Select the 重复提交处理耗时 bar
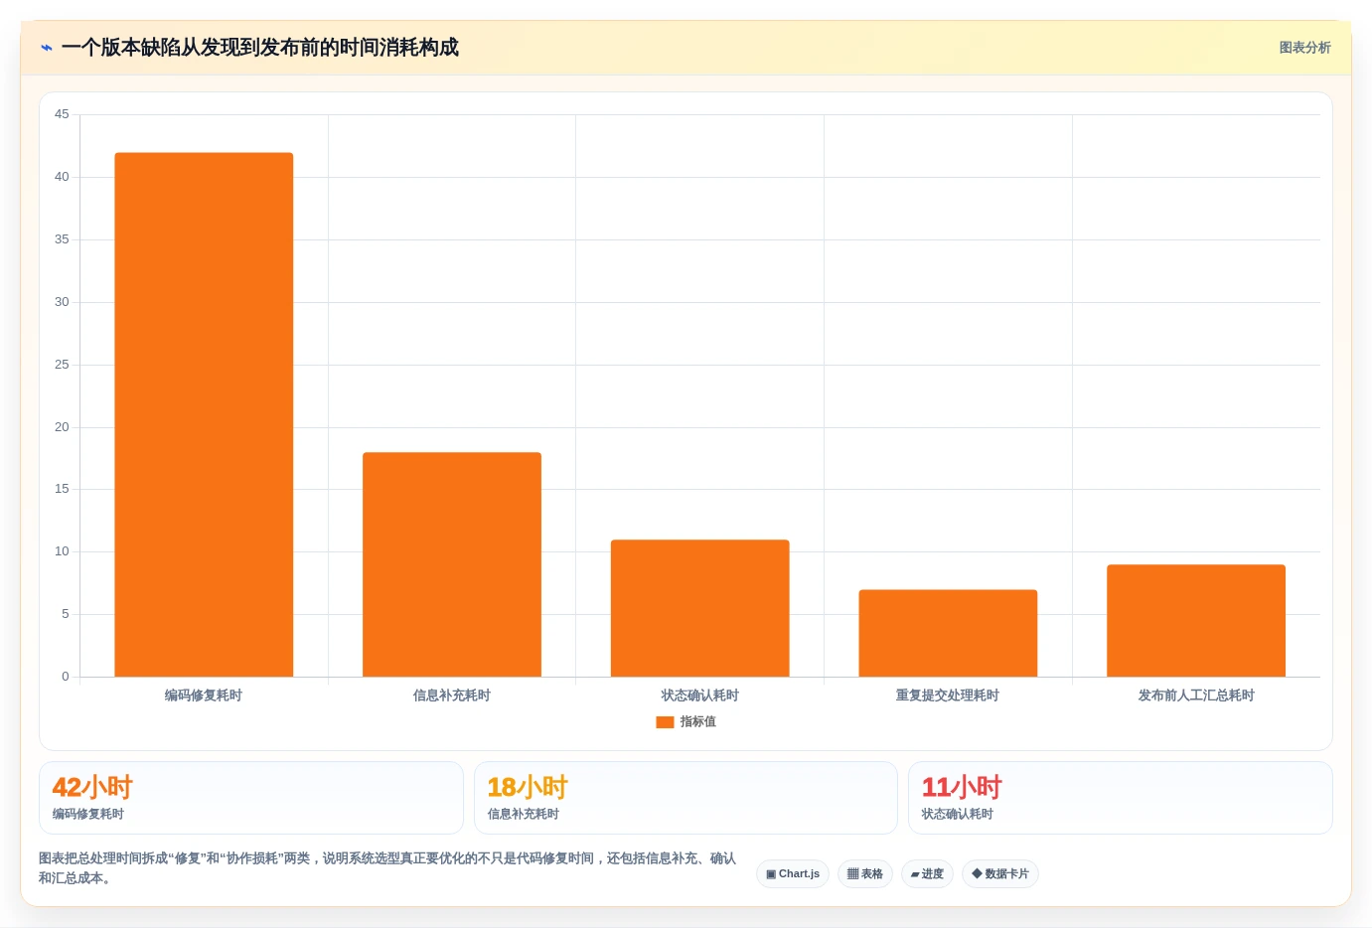This screenshot has height=928, width=1372. (x=948, y=633)
